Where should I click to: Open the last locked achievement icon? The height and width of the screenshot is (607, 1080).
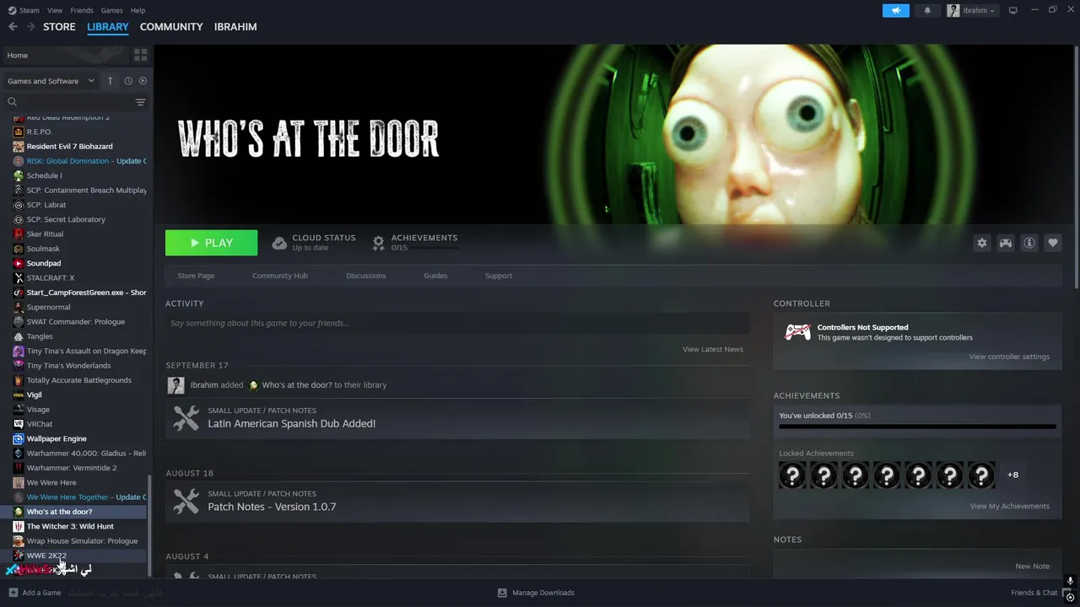pyautogui.click(x=981, y=475)
